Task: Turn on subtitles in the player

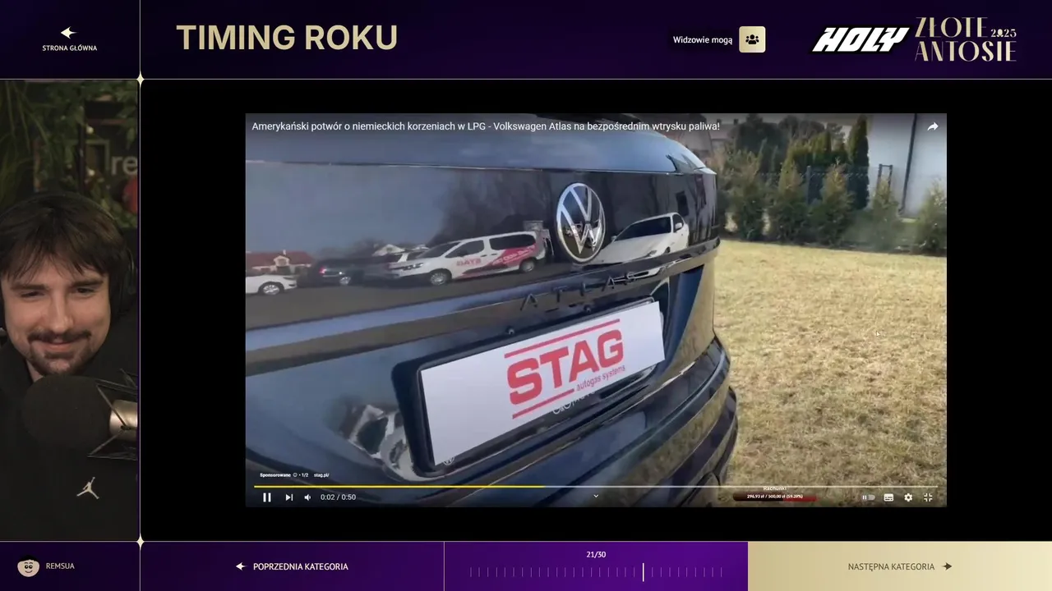Action: point(888,497)
